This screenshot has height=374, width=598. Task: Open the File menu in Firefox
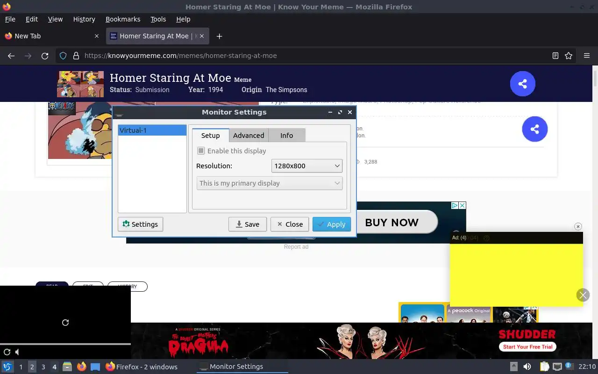pyautogui.click(x=10, y=19)
